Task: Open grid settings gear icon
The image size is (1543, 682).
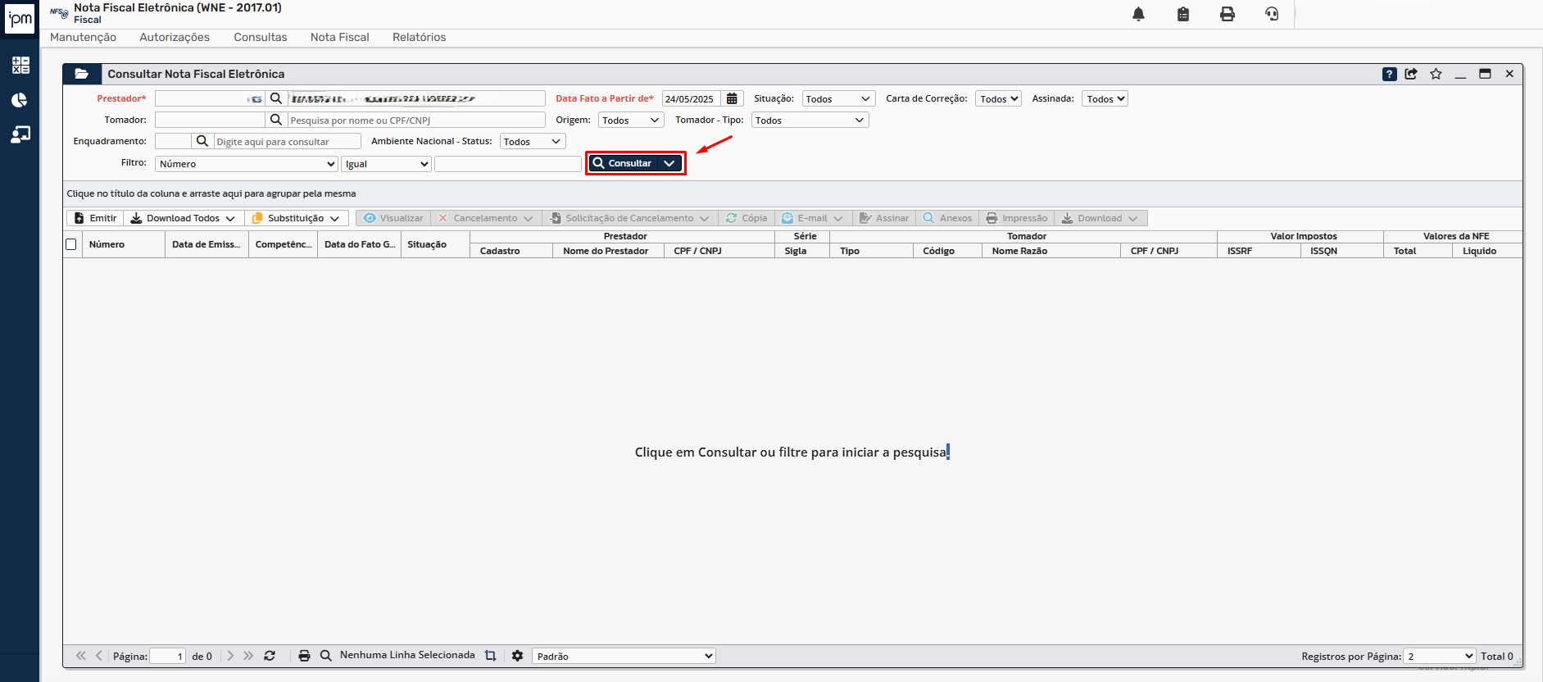Action: coord(517,656)
